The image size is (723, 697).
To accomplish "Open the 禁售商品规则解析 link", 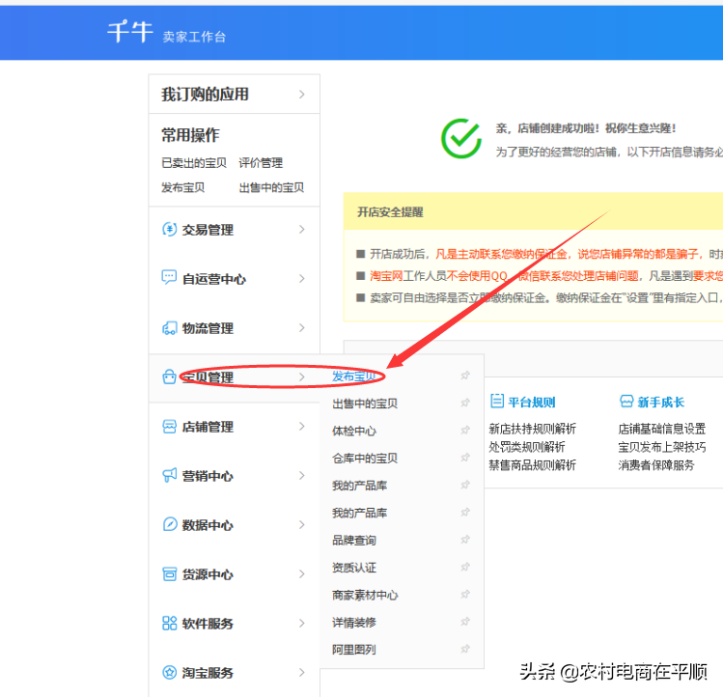I will (x=532, y=465).
